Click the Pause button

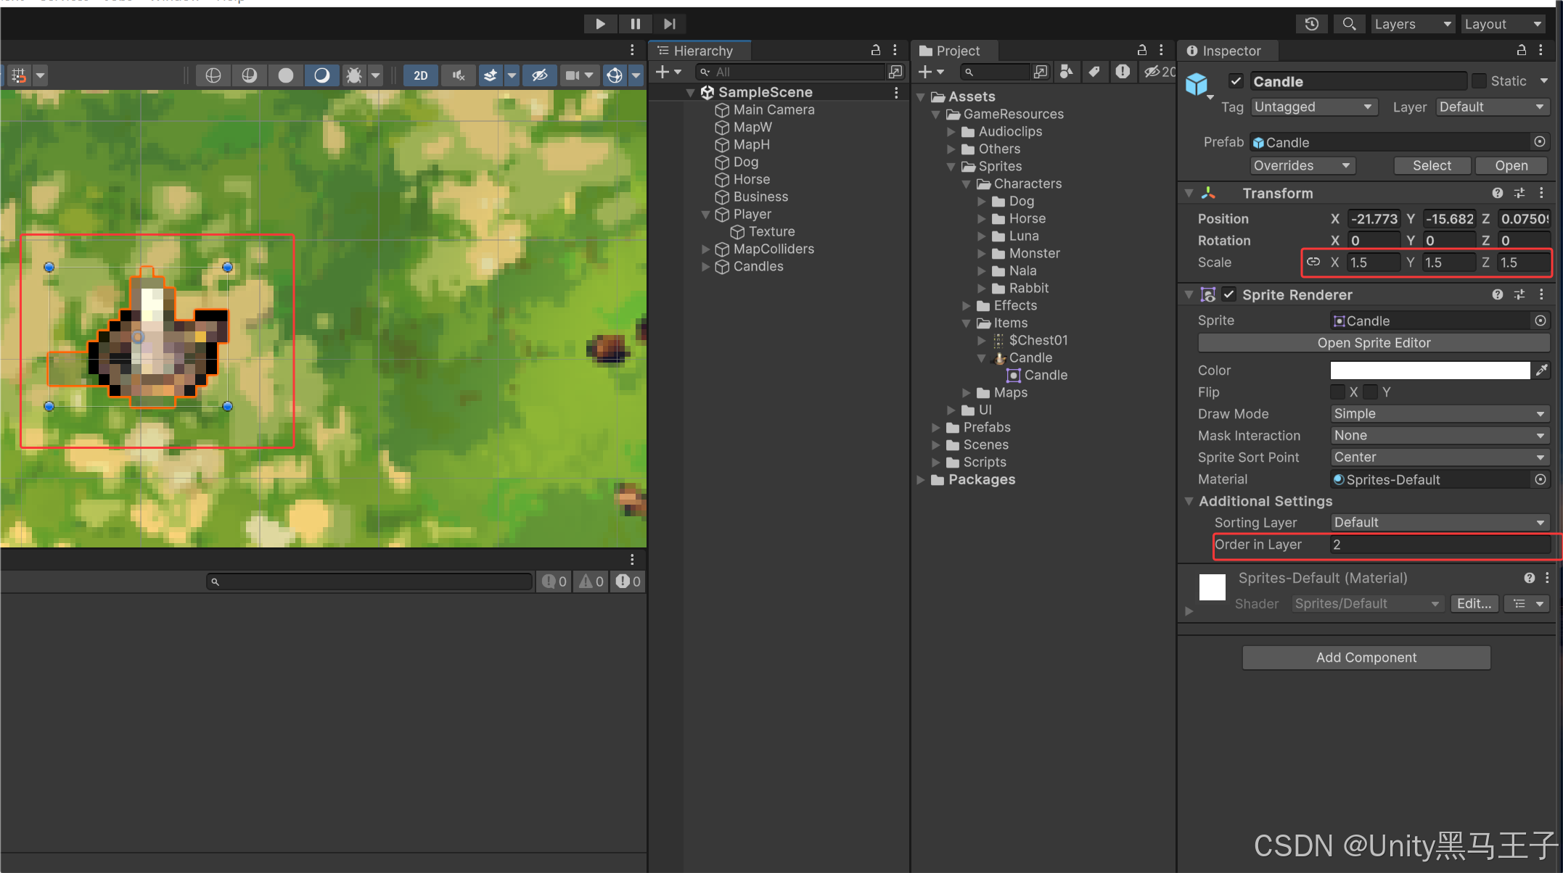tap(635, 24)
